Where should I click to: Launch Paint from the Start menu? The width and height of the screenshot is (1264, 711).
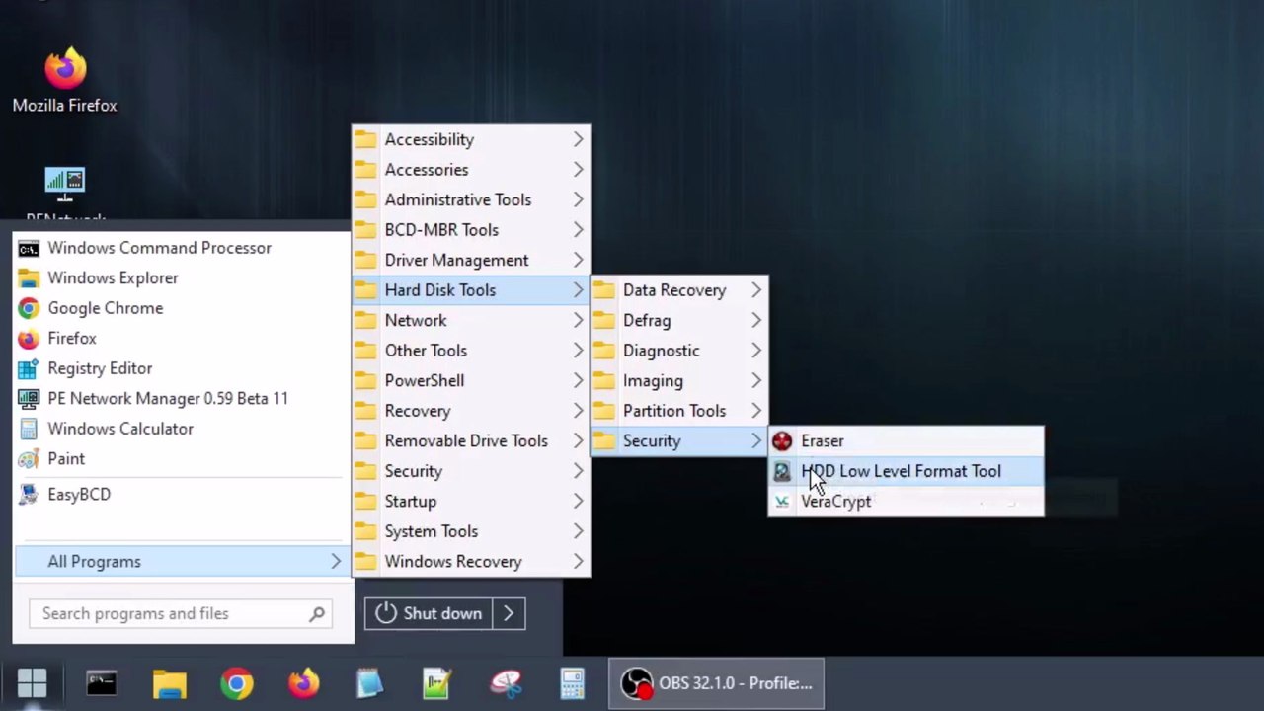182,459
